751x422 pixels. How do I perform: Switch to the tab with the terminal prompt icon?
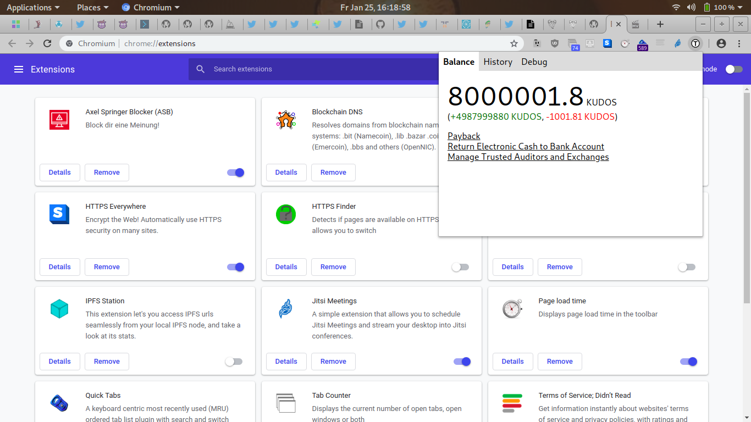pos(144,24)
